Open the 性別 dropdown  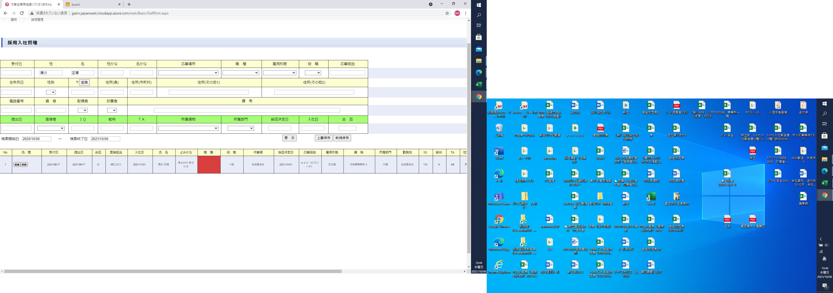coord(51,92)
